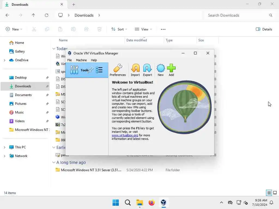Expand the OneDrive tree node
The image size is (279, 209).
coord(4,60)
